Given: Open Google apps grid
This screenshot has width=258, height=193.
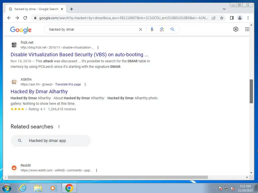Looking at the screenshot, I should 247,29.
